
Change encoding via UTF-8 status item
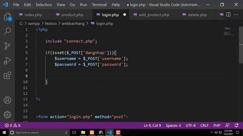pos(191,125)
